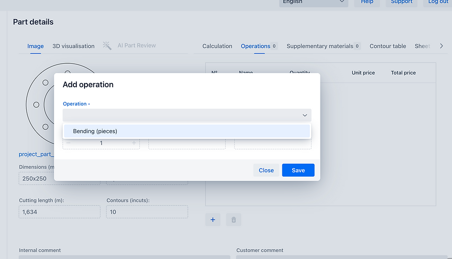Image resolution: width=452 pixels, height=259 pixels.
Task: Click the Close button in dialog
Action: point(266,170)
